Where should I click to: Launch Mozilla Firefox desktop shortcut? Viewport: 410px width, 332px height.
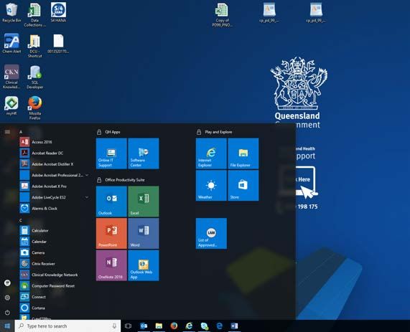pyautogui.click(x=34, y=108)
